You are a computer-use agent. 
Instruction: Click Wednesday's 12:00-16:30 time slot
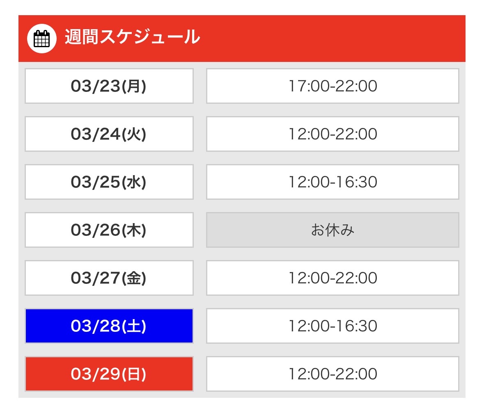[x=333, y=182]
